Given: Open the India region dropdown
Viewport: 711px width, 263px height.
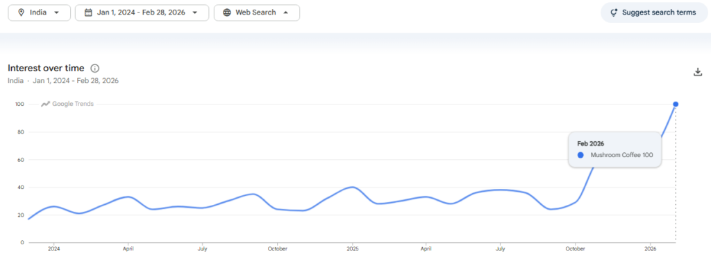Looking at the screenshot, I should 40,12.
